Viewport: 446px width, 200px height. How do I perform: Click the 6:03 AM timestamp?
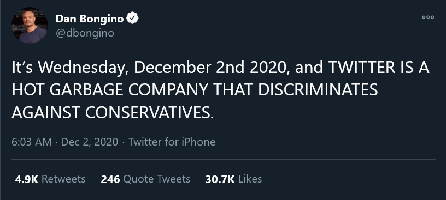pyautogui.click(x=32, y=142)
